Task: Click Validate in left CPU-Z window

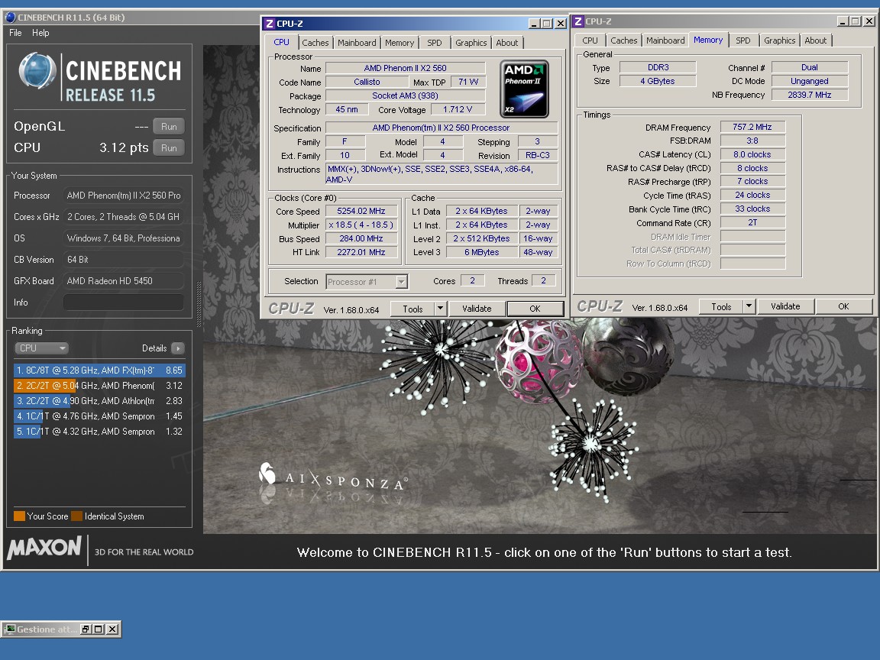Action: point(477,309)
